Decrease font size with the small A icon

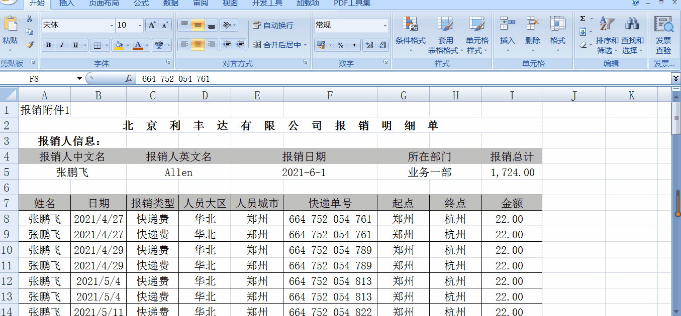(165, 25)
